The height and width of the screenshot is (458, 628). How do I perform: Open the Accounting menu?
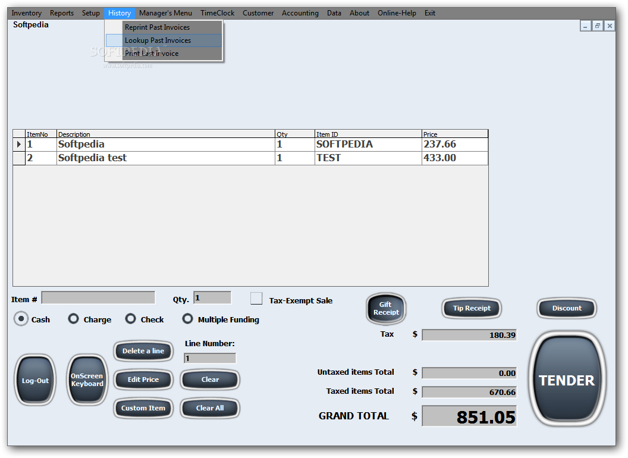click(300, 13)
